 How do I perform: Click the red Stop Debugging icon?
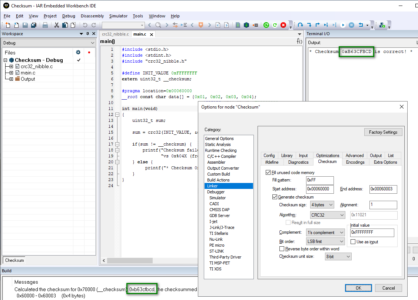[x=283, y=25]
